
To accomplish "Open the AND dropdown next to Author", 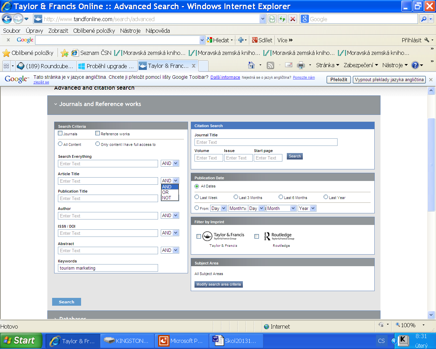I will (x=170, y=215).
